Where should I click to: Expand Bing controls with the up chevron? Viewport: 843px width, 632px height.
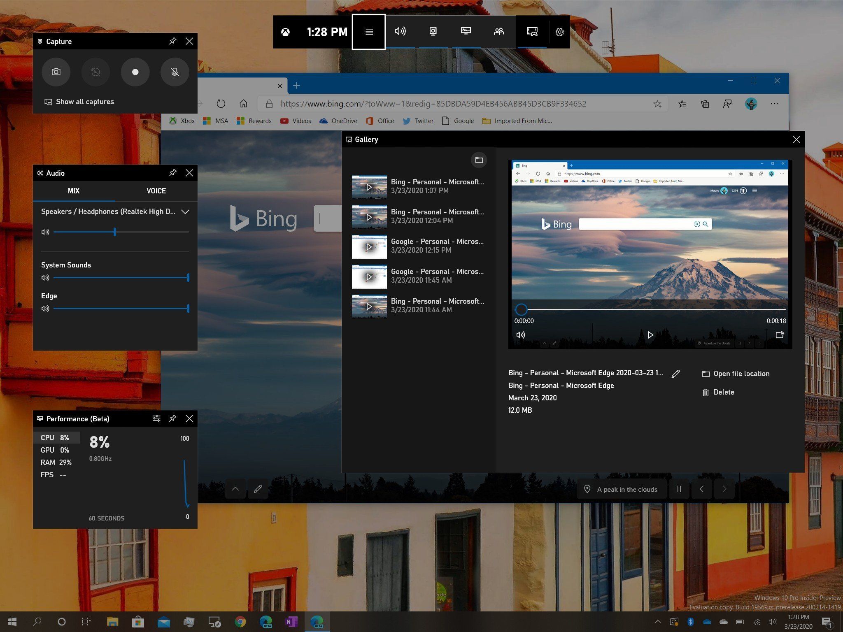point(235,489)
